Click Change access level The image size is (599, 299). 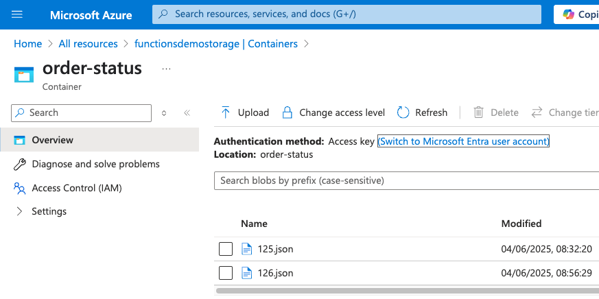[x=333, y=112]
